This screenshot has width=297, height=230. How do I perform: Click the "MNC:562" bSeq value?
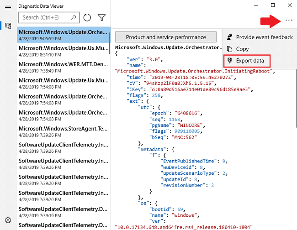tap(184, 137)
